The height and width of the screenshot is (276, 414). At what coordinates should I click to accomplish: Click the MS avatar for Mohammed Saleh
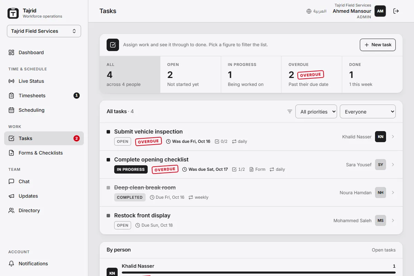[381, 220]
